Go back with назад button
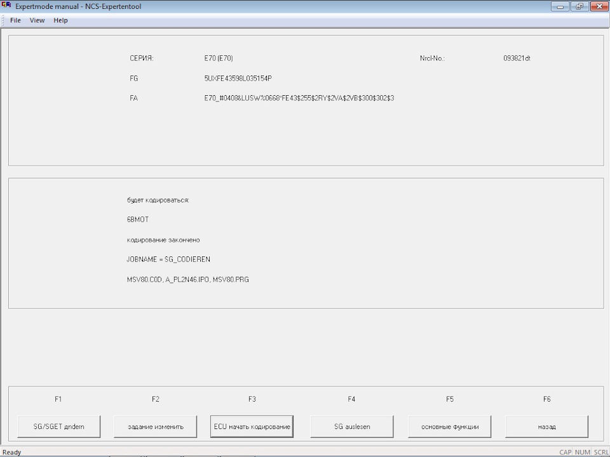 546,427
